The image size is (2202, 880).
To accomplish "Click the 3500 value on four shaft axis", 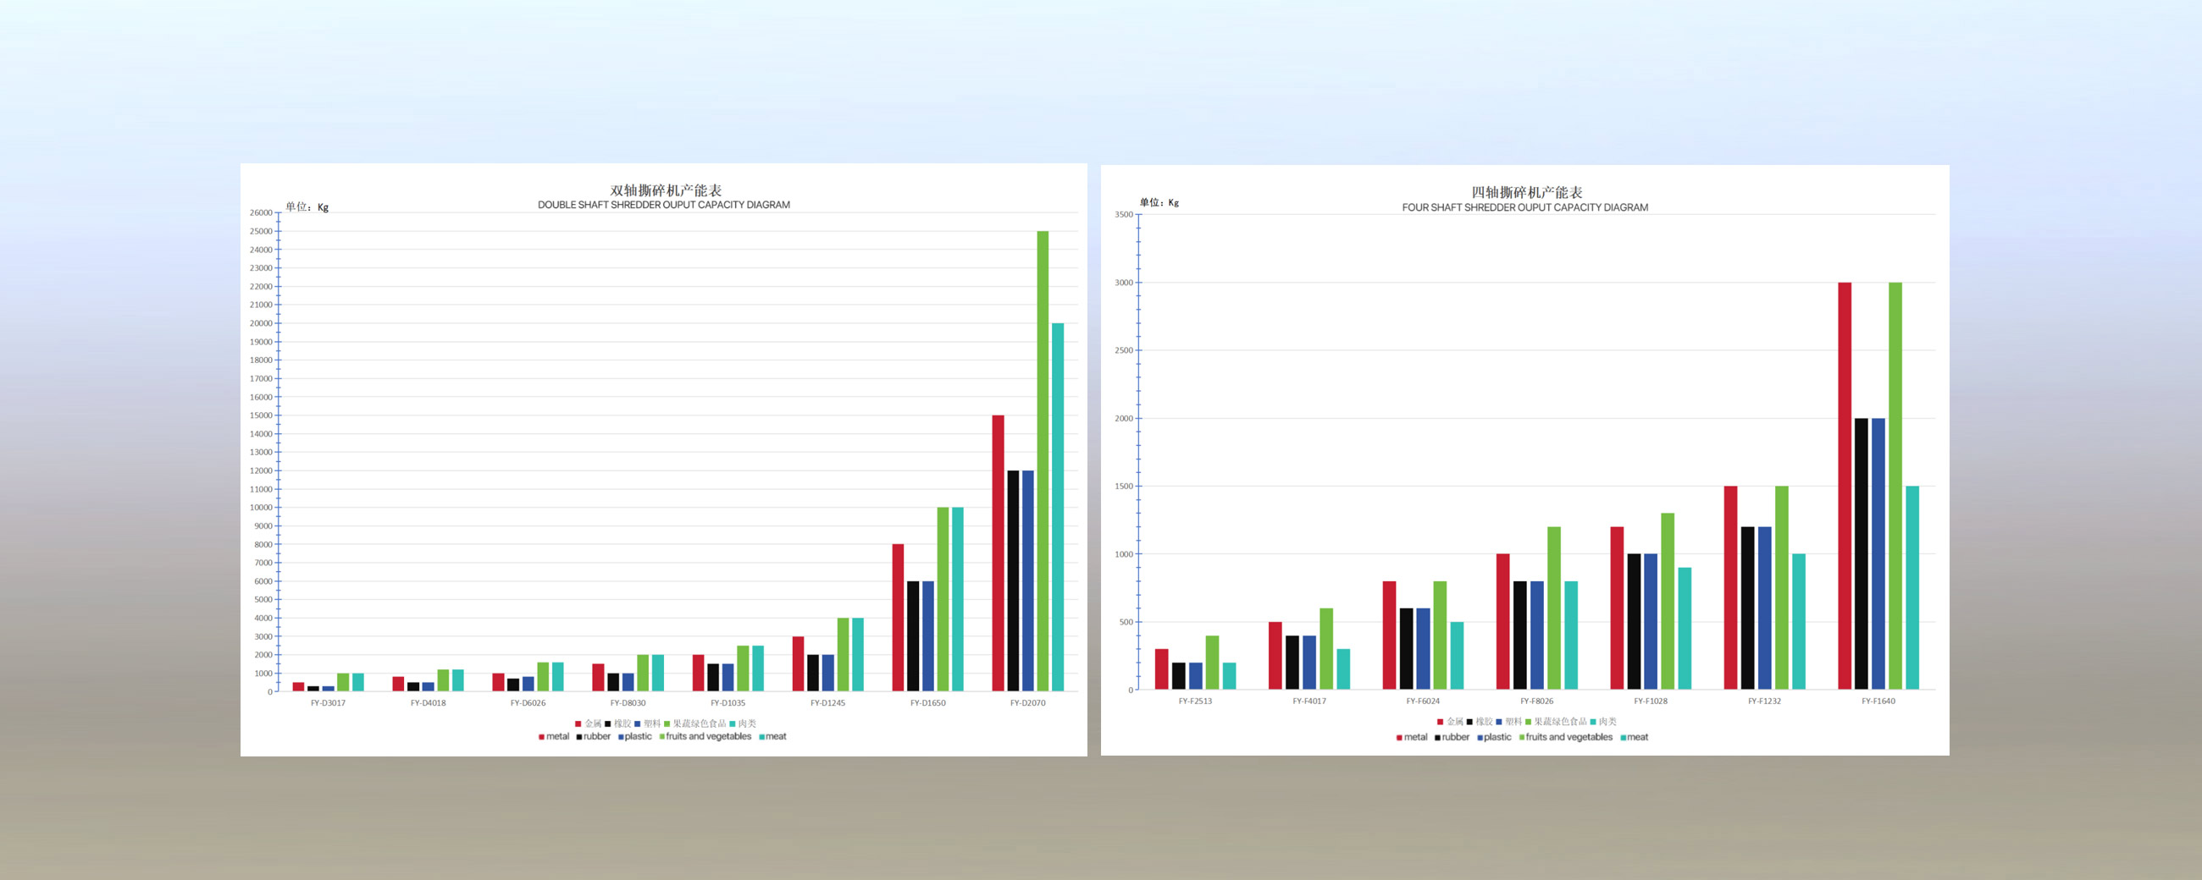I will (1123, 214).
